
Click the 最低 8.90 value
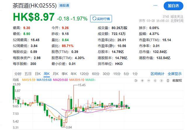(27, 34)
